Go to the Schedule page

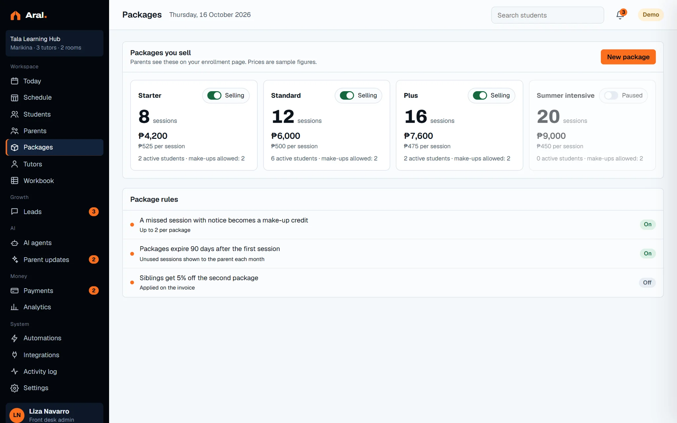pyautogui.click(x=55, y=97)
